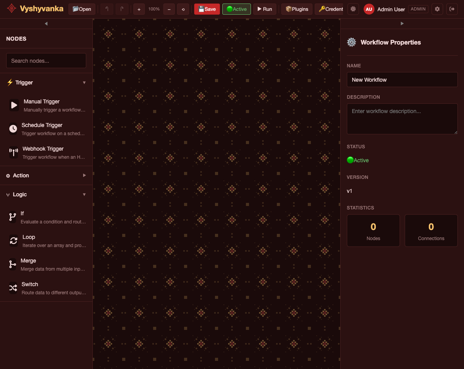This screenshot has height=369, width=464.
Task: Click the Trigger lightning bolt icon
Action: pyautogui.click(x=10, y=82)
